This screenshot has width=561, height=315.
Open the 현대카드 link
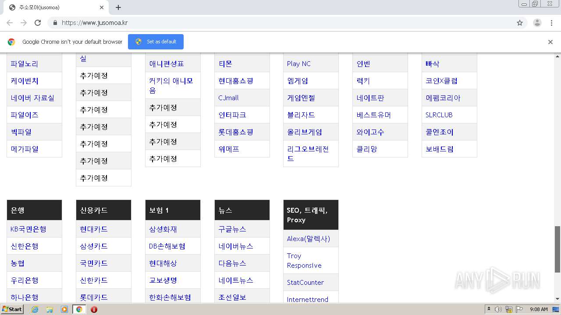click(x=94, y=229)
